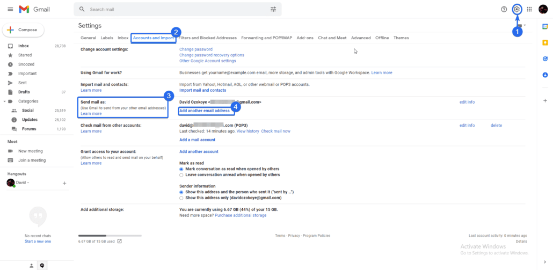Viewport: 553px width, 270px height.
Task: Open Forwarding and POP/IMAP tab
Action: pos(267,38)
